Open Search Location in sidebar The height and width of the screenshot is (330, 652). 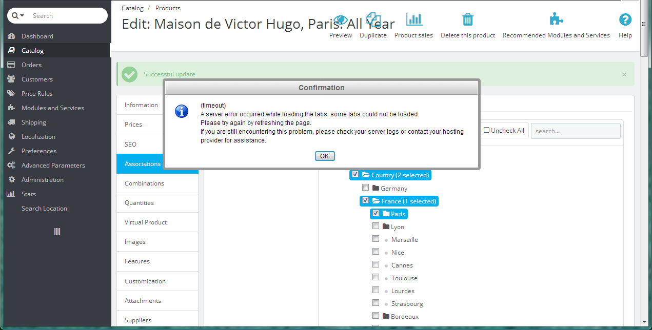coord(44,209)
